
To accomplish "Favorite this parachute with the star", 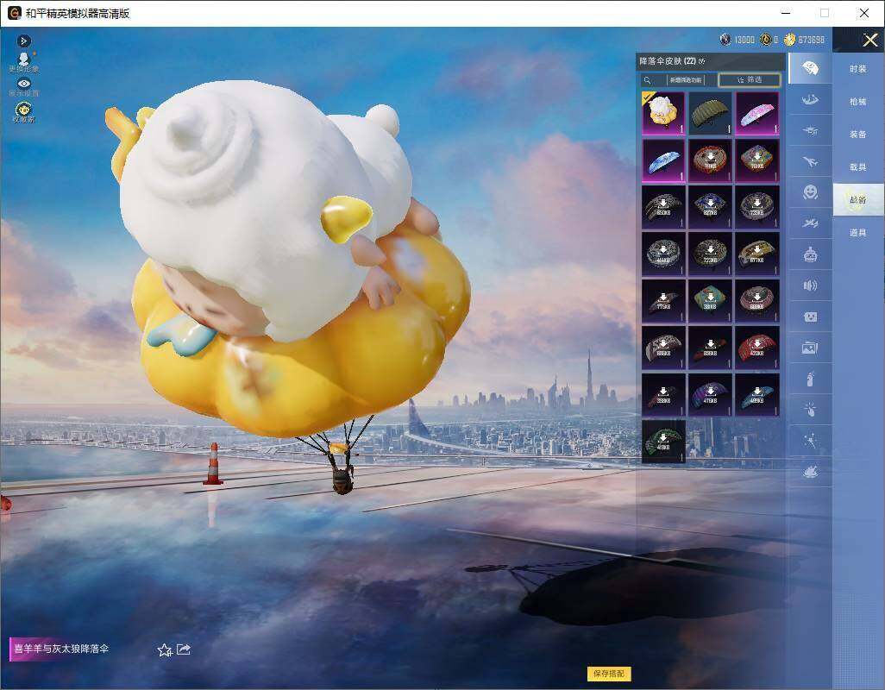I will tap(165, 650).
